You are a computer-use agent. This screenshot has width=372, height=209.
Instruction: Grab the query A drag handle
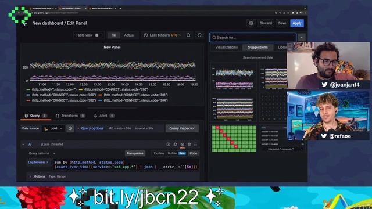click(x=195, y=145)
